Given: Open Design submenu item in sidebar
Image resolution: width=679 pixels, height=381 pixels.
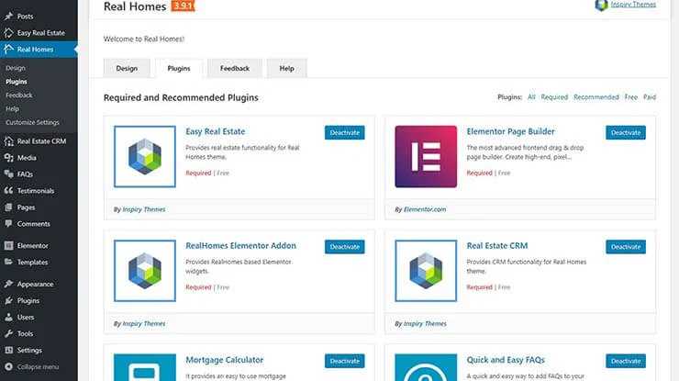Looking at the screenshot, I should [16, 68].
